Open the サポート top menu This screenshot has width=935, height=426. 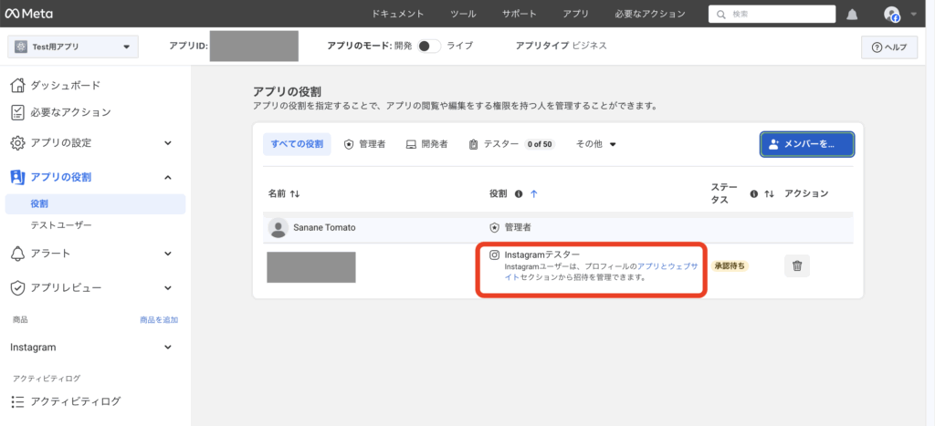click(x=520, y=14)
